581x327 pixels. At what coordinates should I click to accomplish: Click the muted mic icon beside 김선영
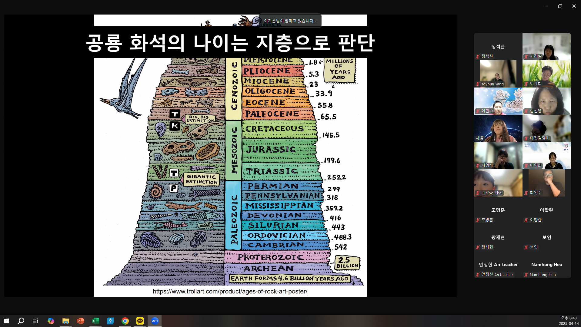tap(526, 111)
